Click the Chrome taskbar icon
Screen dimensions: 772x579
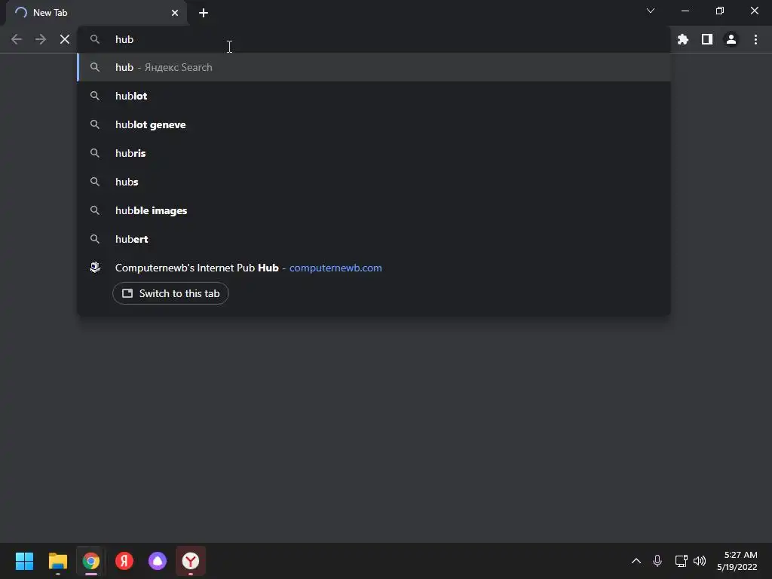[x=91, y=561]
